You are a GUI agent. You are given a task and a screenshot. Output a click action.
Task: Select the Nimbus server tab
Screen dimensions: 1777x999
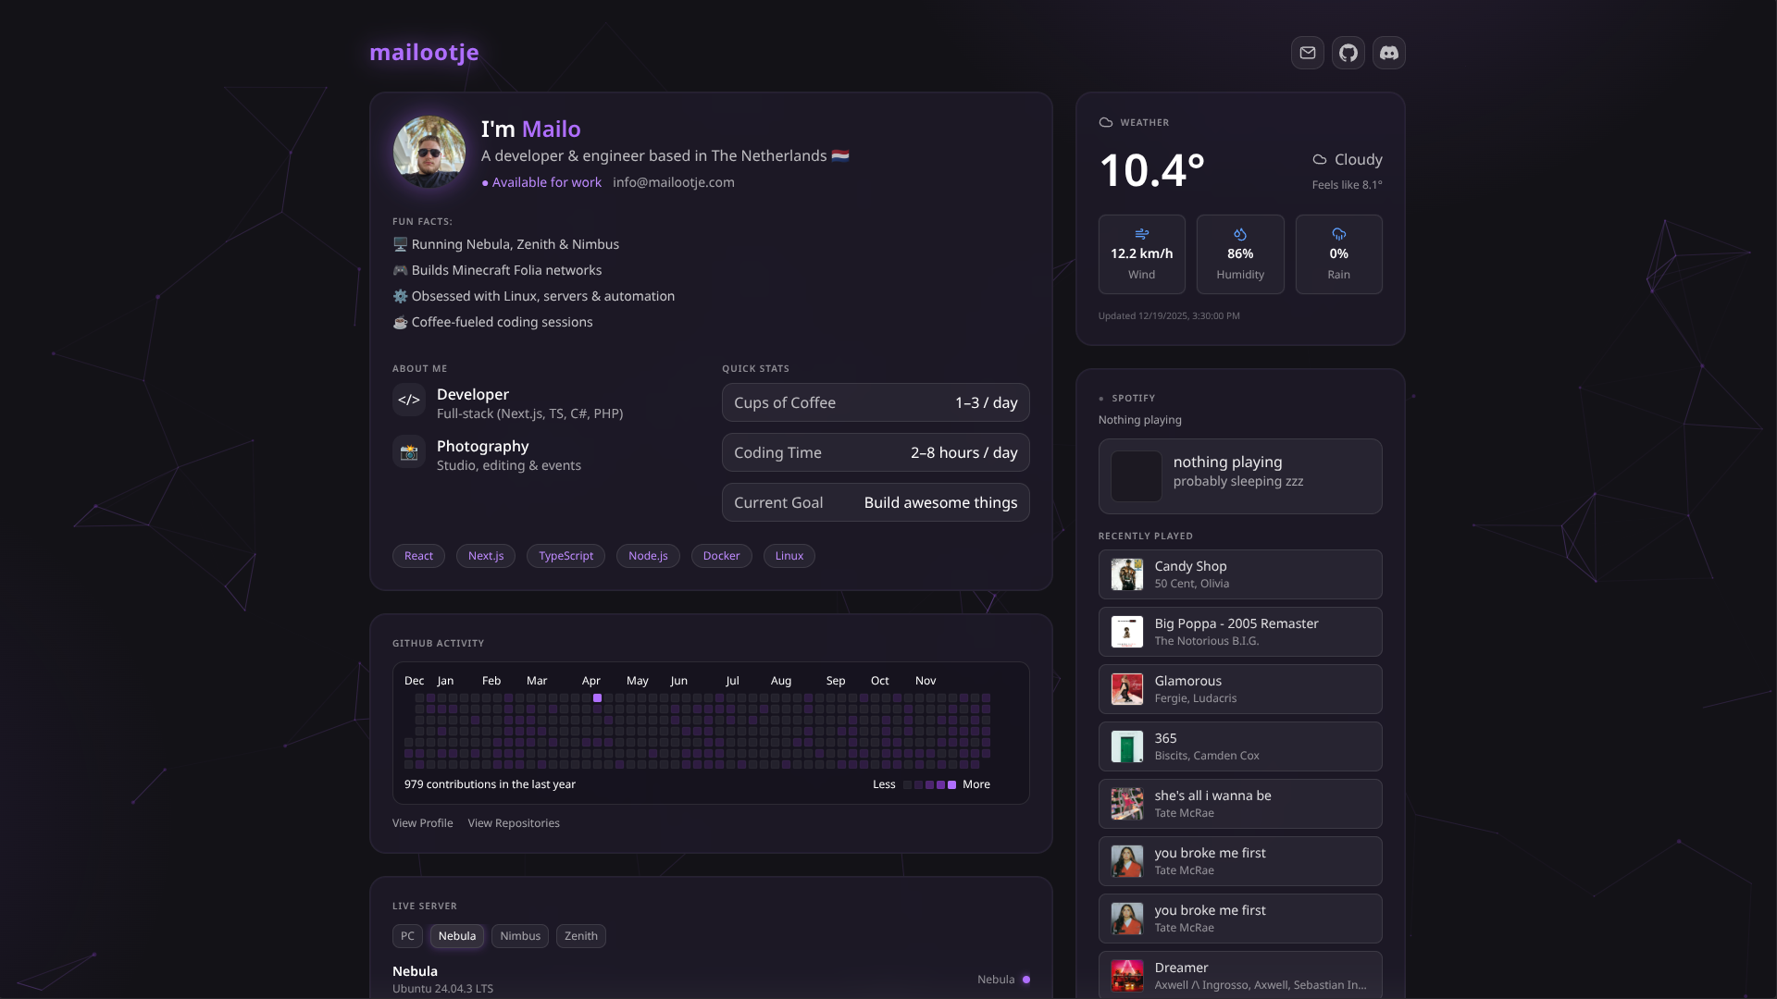(520, 936)
